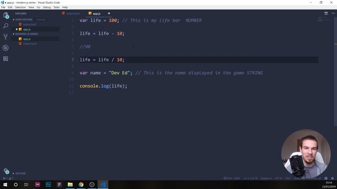Click the "Dev Ed" string in code

point(120,73)
